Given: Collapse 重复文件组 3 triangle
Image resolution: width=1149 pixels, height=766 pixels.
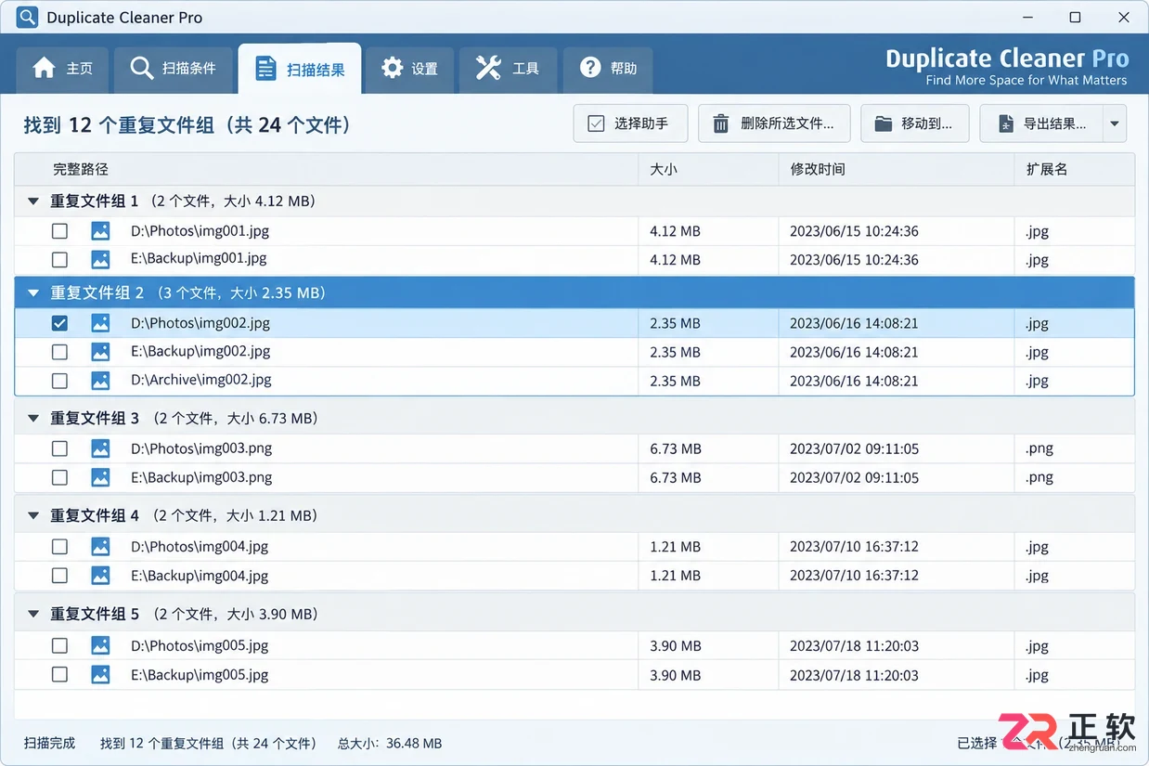Looking at the screenshot, I should (x=33, y=419).
